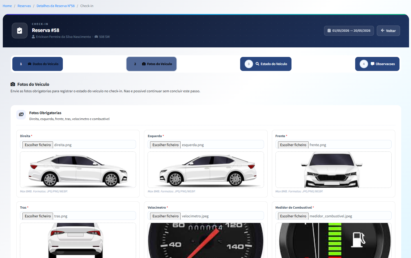This screenshot has width=411, height=258.
Task: Click the user icon beside Erickson Ferreira
Action: 33,37
